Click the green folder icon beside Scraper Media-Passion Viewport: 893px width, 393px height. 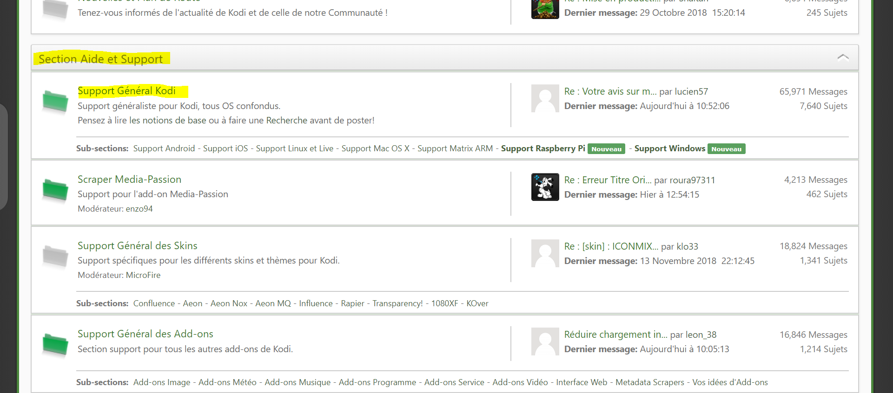click(x=55, y=190)
